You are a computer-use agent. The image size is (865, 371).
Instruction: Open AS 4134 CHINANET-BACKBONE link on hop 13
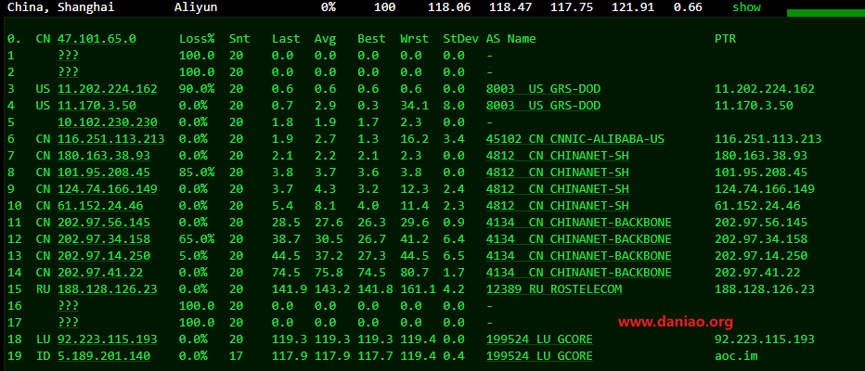point(579,256)
